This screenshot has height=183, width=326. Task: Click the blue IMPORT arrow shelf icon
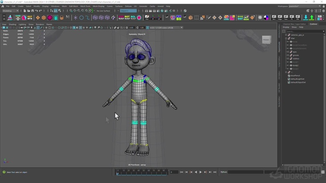tap(306, 18)
